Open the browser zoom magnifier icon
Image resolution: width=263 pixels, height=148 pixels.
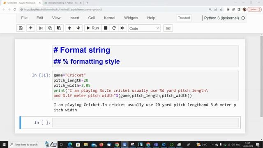tap(210, 9)
